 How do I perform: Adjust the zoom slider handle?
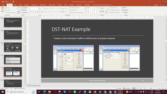(x=151, y=89)
